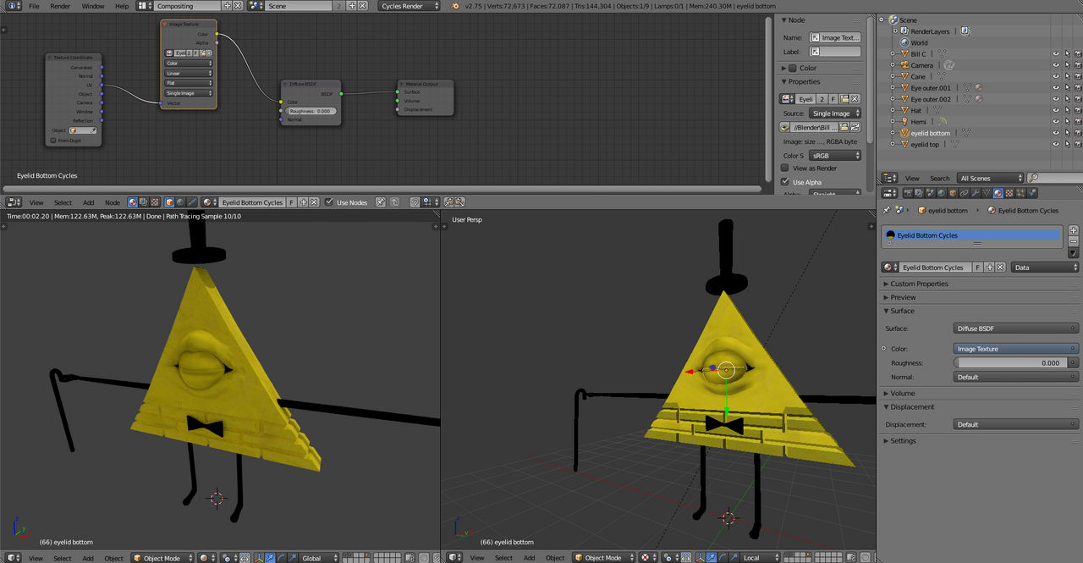Click the pin icon in the properties breadcrumb
Image resolution: width=1083 pixels, height=563 pixels.
886,210
